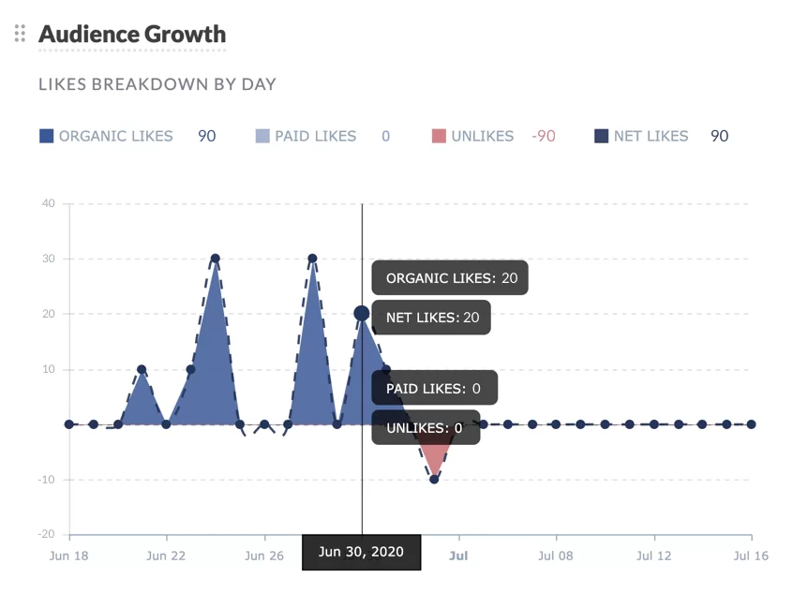
Task: Click the highlighted Jun 30 data point
Action: pos(362,314)
